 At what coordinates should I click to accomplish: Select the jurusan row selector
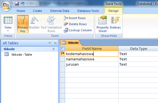[x=63, y=65]
